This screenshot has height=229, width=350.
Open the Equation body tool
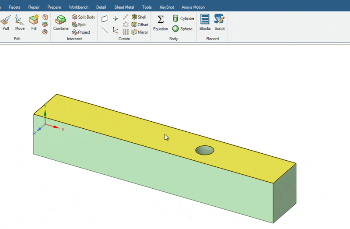(x=161, y=22)
